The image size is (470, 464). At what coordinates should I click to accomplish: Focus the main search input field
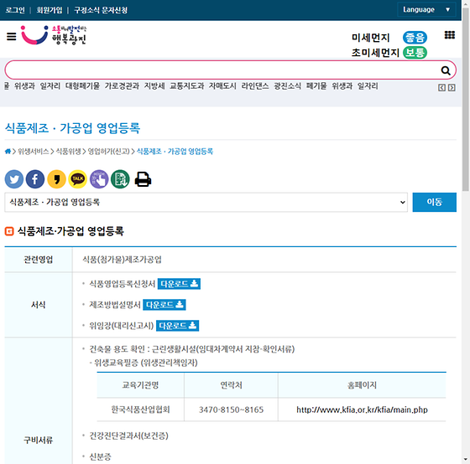tap(222, 70)
